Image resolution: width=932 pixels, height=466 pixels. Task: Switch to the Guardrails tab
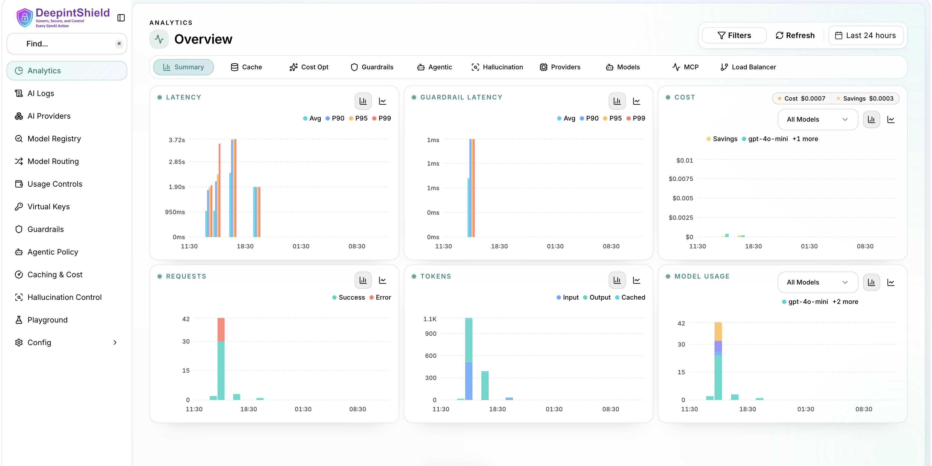[x=372, y=67]
